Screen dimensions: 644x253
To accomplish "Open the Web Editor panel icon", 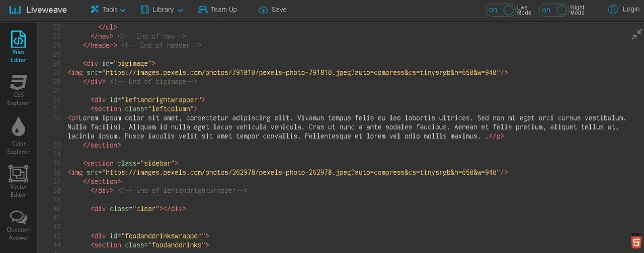I will (x=18, y=39).
